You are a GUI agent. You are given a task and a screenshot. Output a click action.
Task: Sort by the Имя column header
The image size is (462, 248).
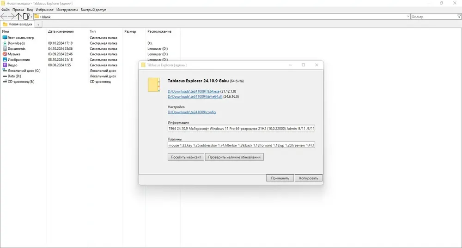6,31
